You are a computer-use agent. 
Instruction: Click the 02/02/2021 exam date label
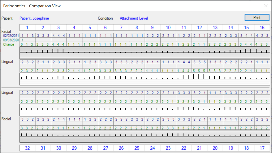(11, 36)
